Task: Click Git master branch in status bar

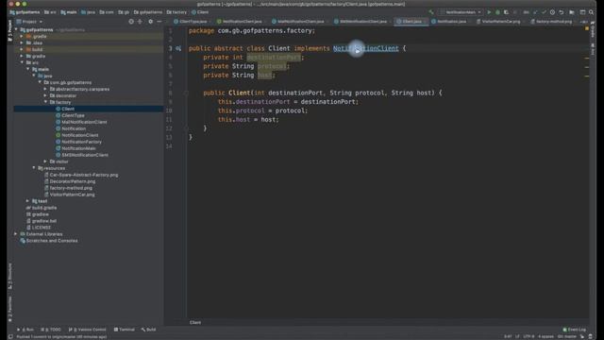Action: pyautogui.click(x=567, y=336)
